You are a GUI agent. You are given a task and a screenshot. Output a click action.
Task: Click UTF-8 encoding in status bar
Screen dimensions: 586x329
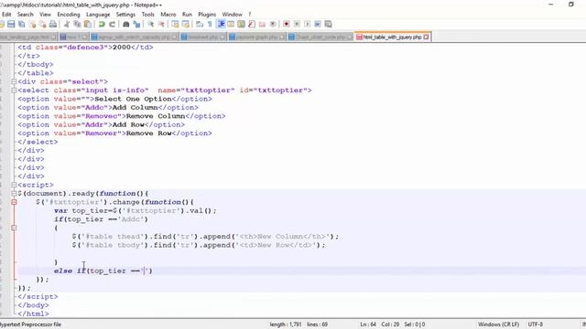pyautogui.click(x=536, y=324)
